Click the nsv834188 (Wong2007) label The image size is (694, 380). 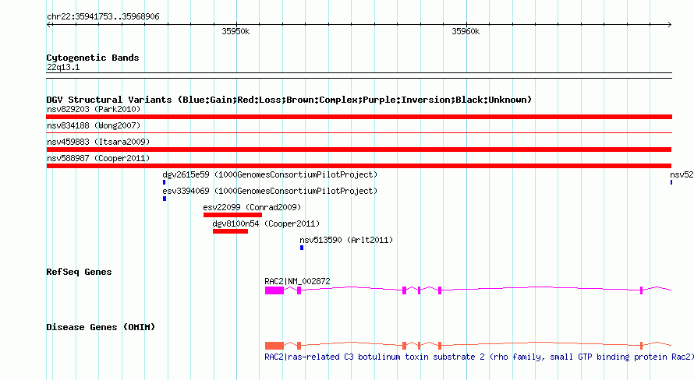pyautogui.click(x=94, y=125)
